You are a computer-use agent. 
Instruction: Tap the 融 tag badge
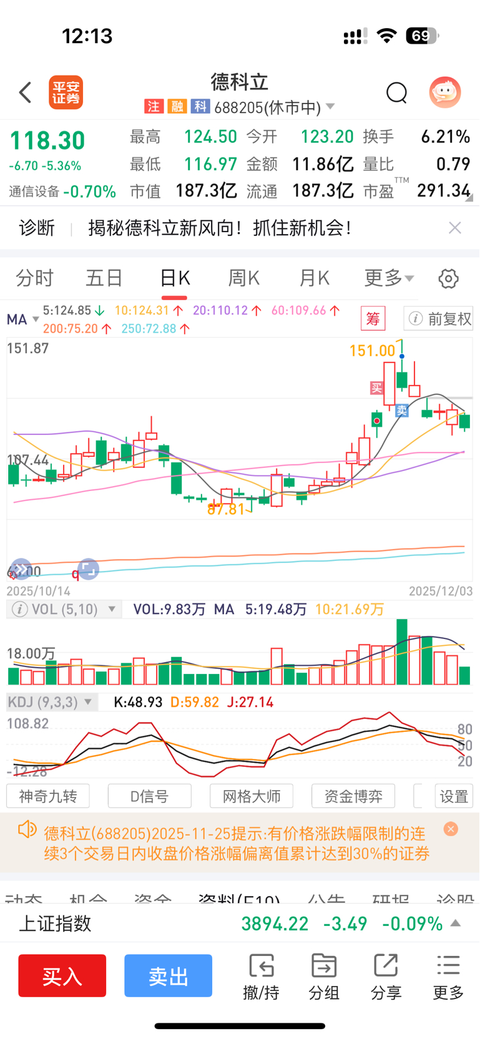(177, 107)
